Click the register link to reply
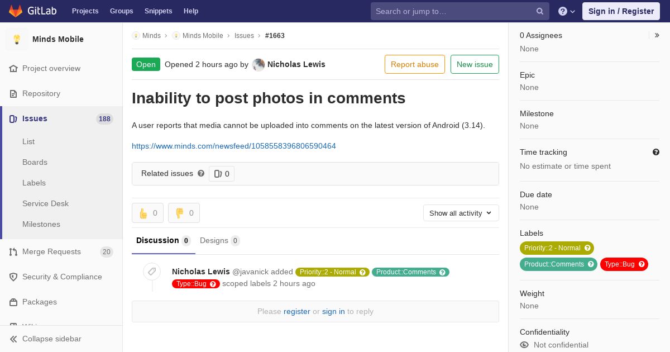The width and height of the screenshot is (670, 352). pyautogui.click(x=296, y=312)
